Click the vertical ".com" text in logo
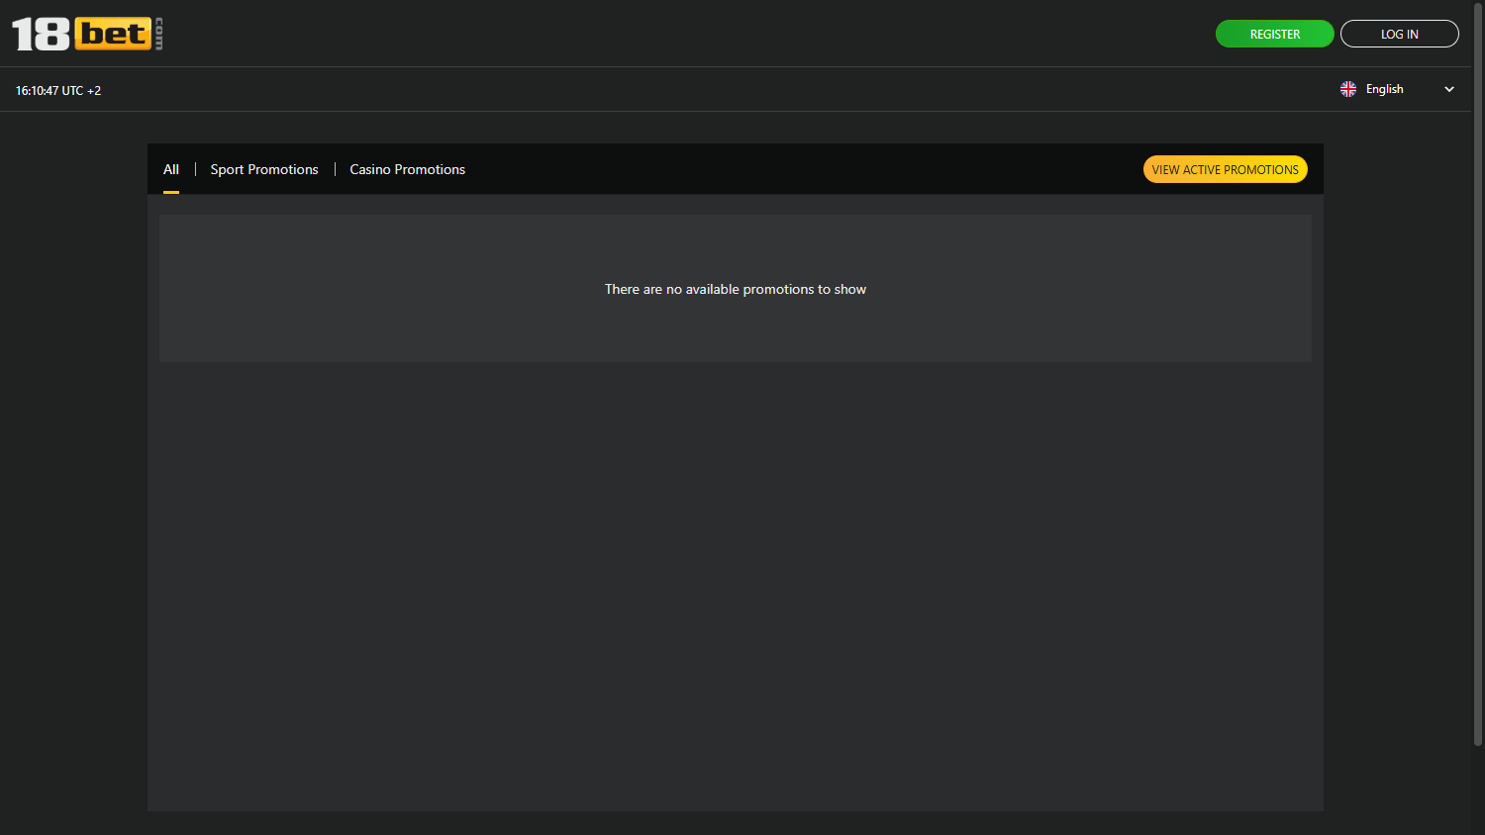The image size is (1485, 835). point(158,34)
